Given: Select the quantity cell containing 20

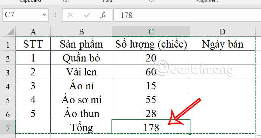Looking at the screenshot, I should tap(151, 57).
